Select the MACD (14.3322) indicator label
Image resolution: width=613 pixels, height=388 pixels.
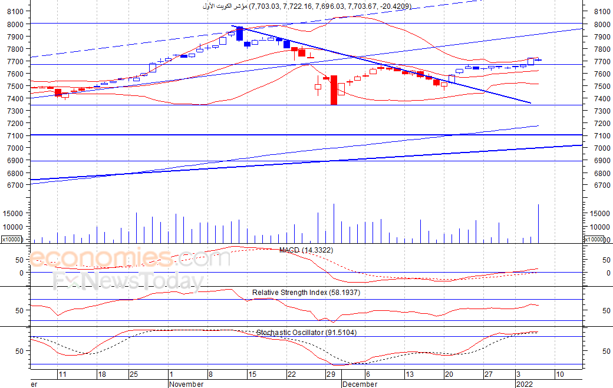(x=306, y=250)
